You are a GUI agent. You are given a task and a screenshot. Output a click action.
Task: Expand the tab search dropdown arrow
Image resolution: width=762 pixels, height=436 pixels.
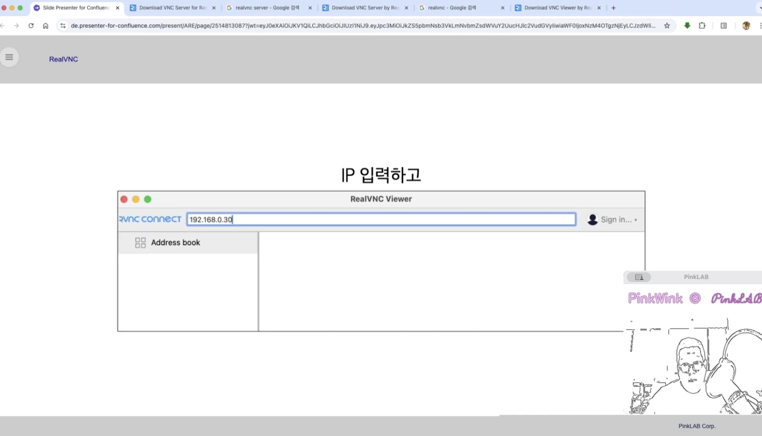(x=760, y=8)
